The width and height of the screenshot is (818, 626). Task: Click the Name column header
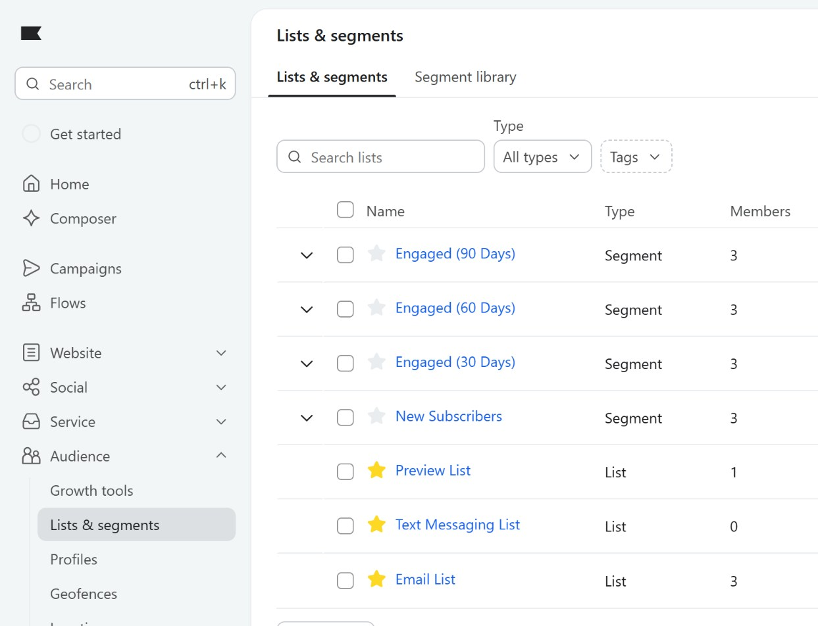click(x=386, y=211)
